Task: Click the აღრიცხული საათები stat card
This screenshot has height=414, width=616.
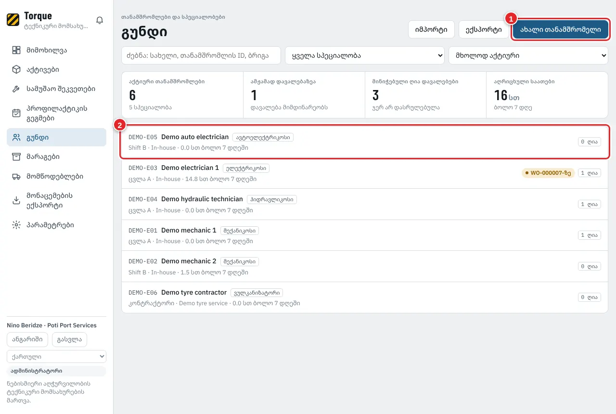Action: point(547,95)
